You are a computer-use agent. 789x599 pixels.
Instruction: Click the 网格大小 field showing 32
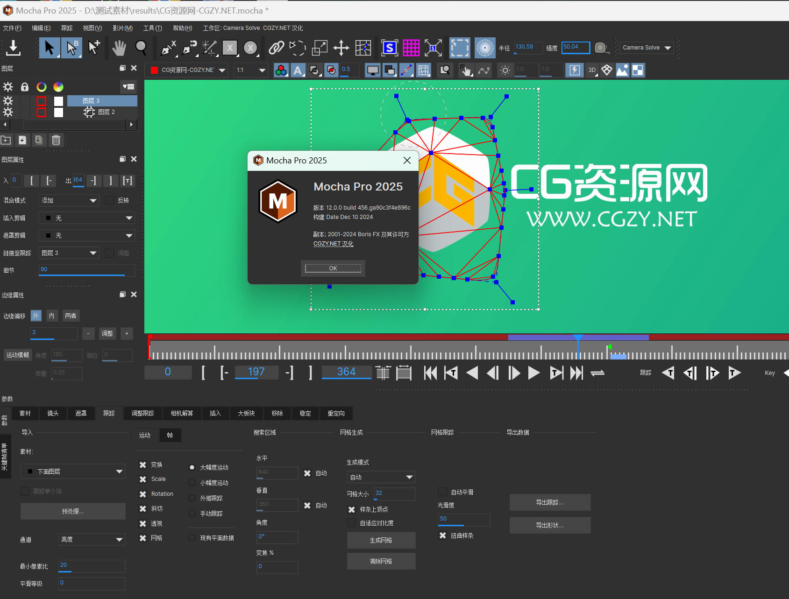394,493
